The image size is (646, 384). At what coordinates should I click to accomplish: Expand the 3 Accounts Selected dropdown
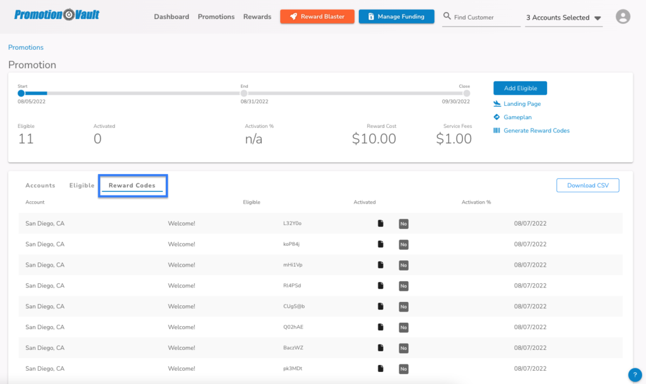pyautogui.click(x=563, y=18)
